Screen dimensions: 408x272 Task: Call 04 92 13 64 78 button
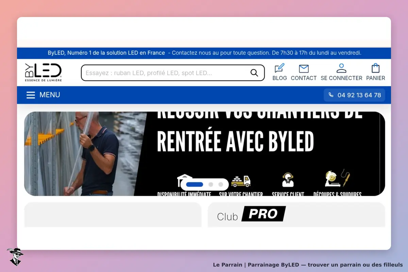click(x=354, y=95)
